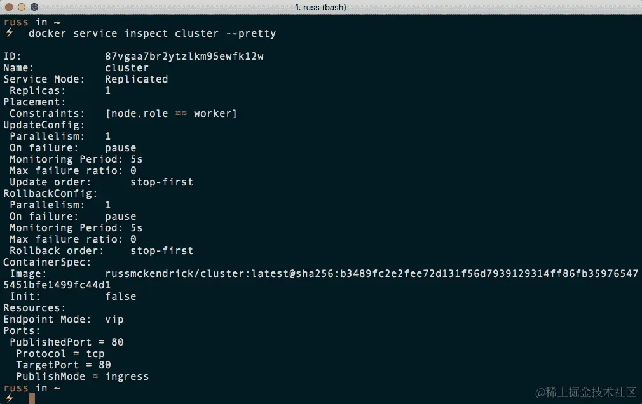Click 'Monitoring Period: 5s' under RollbackConfig
The height and width of the screenshot is (404, 642).
pyautogui.click(x=76, y=228)
